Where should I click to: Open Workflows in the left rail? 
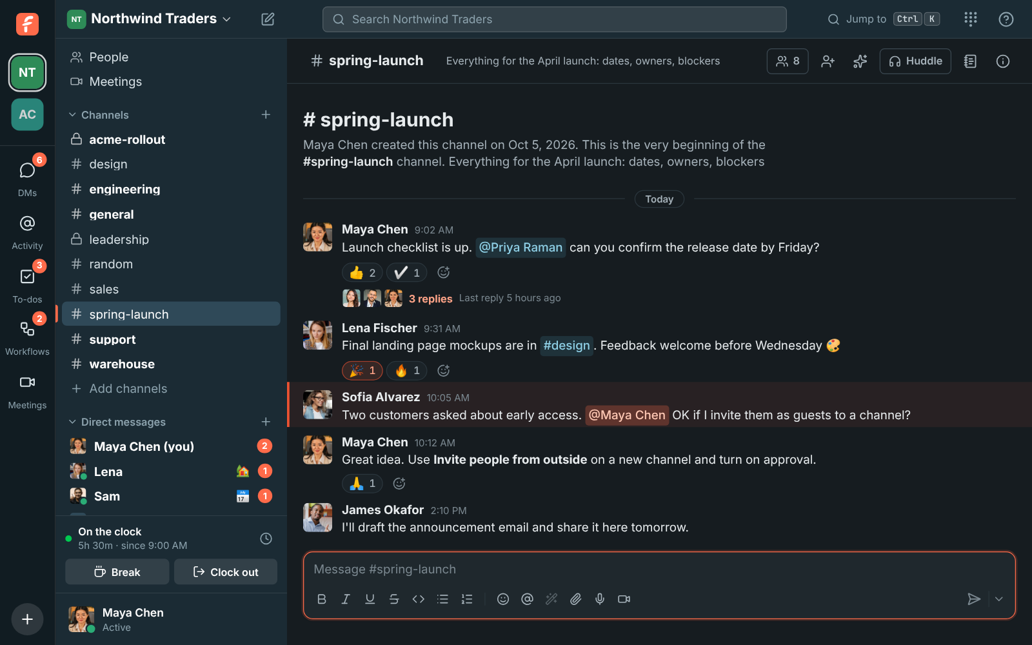point(27,337)
